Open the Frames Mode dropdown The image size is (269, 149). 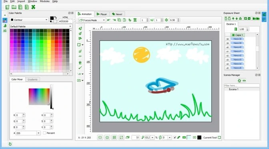point(92,20)
